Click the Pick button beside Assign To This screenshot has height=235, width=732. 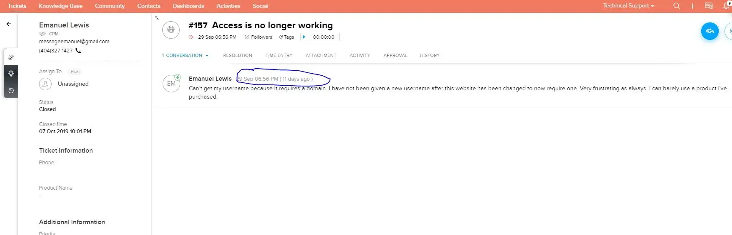[74, 72]
